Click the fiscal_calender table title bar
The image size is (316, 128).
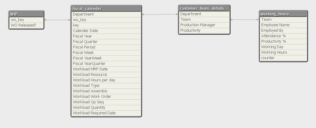106,9
